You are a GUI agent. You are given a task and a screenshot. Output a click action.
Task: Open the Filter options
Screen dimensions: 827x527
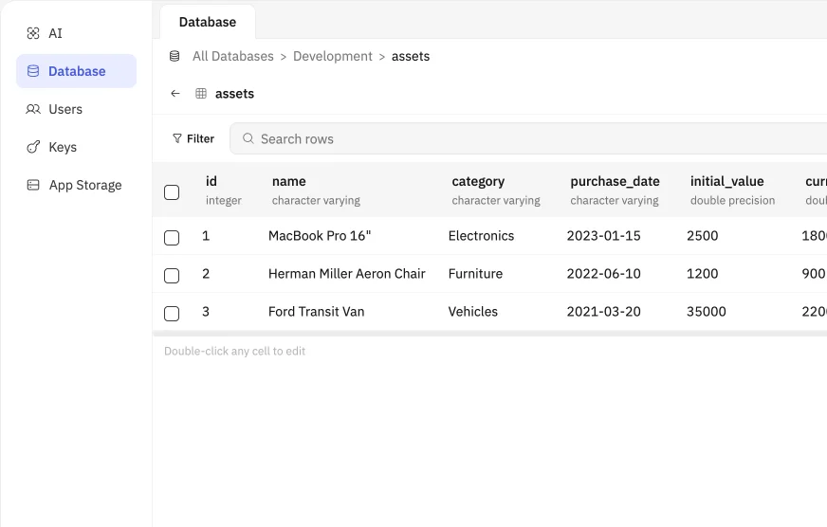[193, 138]
